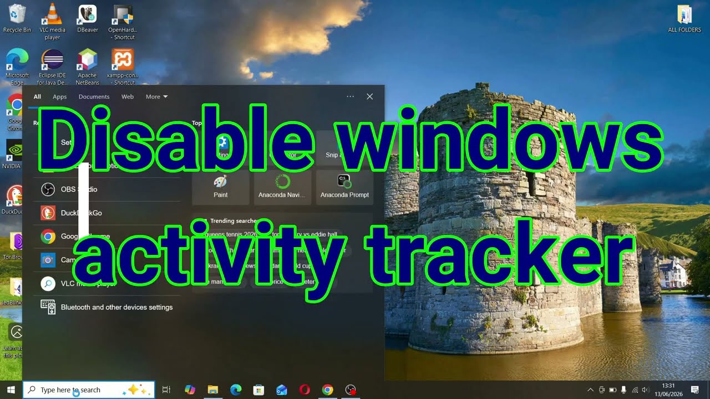Open the OpenHardware shortcut on the desktop
Viewport: 710px width, 399px height.
(x=122, y=22)
